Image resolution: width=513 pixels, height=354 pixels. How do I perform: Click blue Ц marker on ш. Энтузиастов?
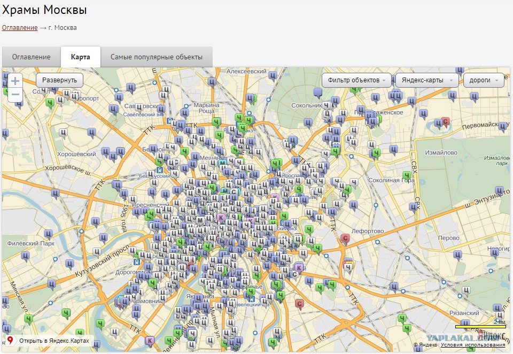tap(499, 191)
